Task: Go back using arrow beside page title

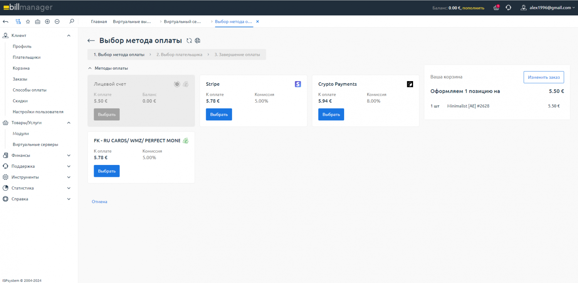Action: coord(91,41)
